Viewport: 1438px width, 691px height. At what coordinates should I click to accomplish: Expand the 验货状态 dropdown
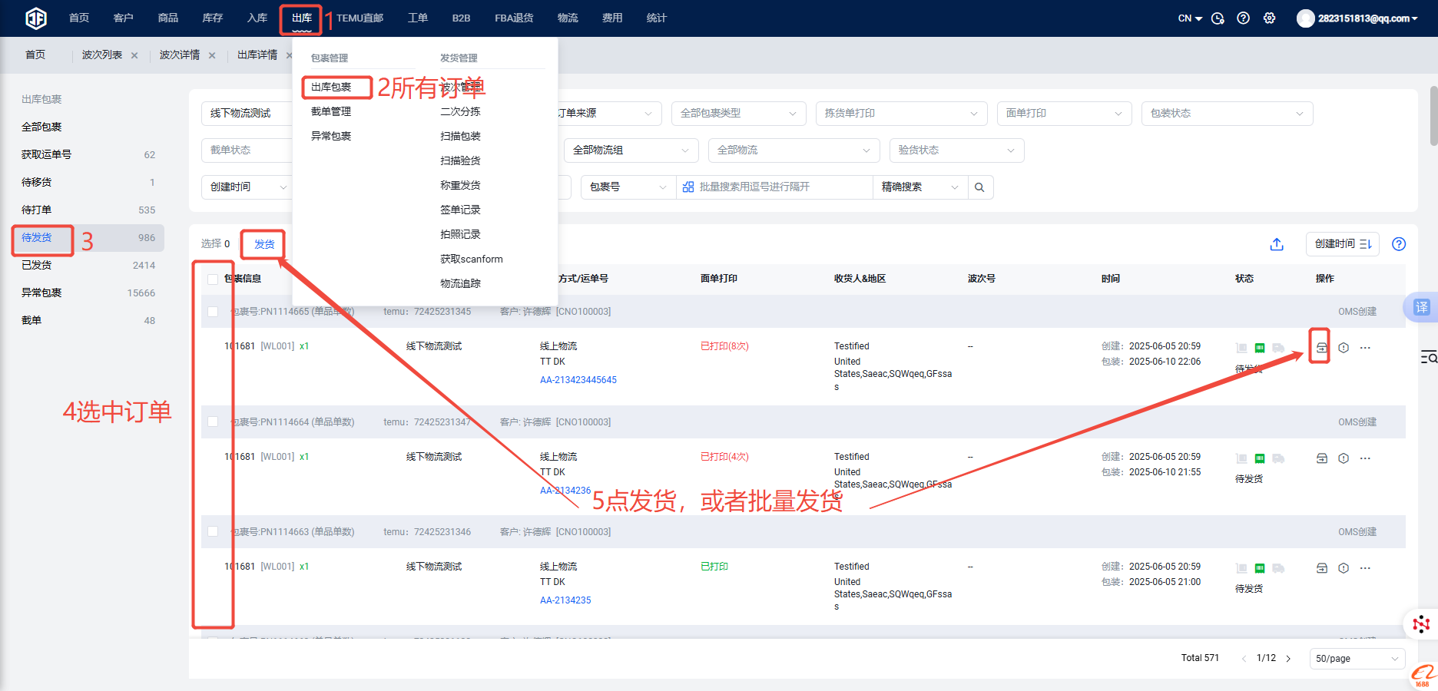(x=956, y=150)
